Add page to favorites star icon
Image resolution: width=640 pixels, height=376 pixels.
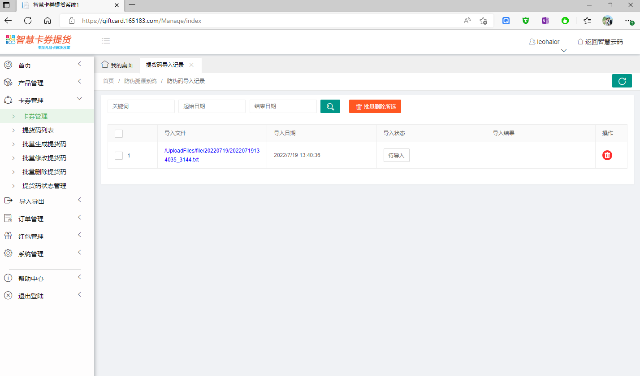483,21
